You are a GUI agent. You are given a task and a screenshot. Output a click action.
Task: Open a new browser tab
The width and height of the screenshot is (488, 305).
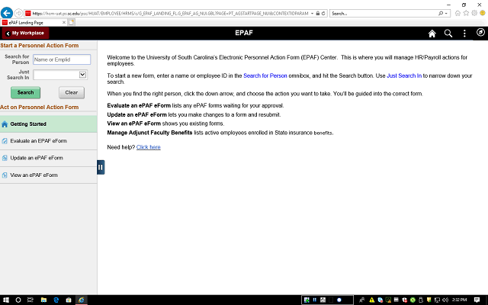(71, 22)
